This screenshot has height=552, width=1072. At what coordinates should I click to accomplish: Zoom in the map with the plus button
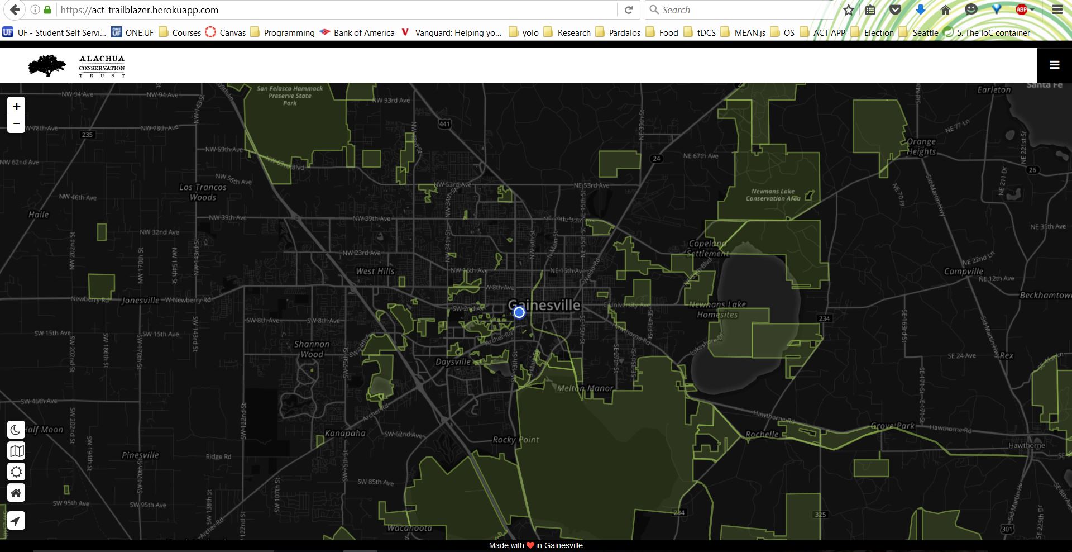pyautogui.click(x=16, y=106)
